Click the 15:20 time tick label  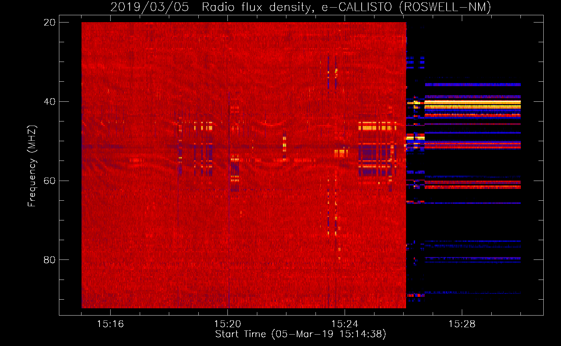227,324
